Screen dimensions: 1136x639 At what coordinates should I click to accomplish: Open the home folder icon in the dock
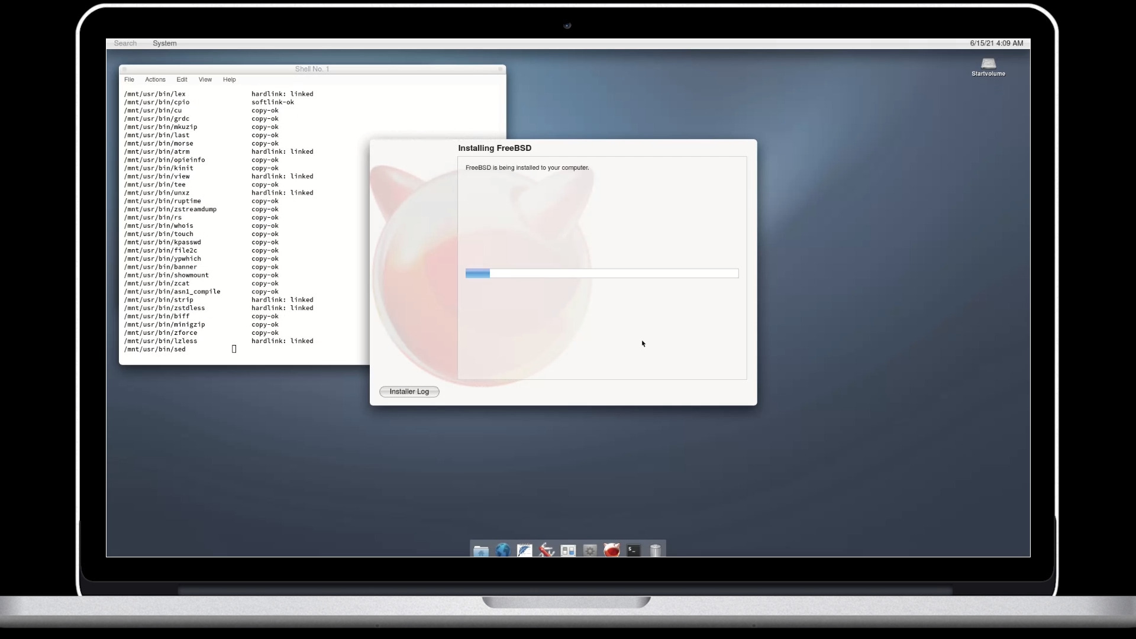[x=480, y=549]
